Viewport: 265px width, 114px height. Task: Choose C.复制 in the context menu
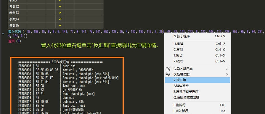tap(197, 50)
